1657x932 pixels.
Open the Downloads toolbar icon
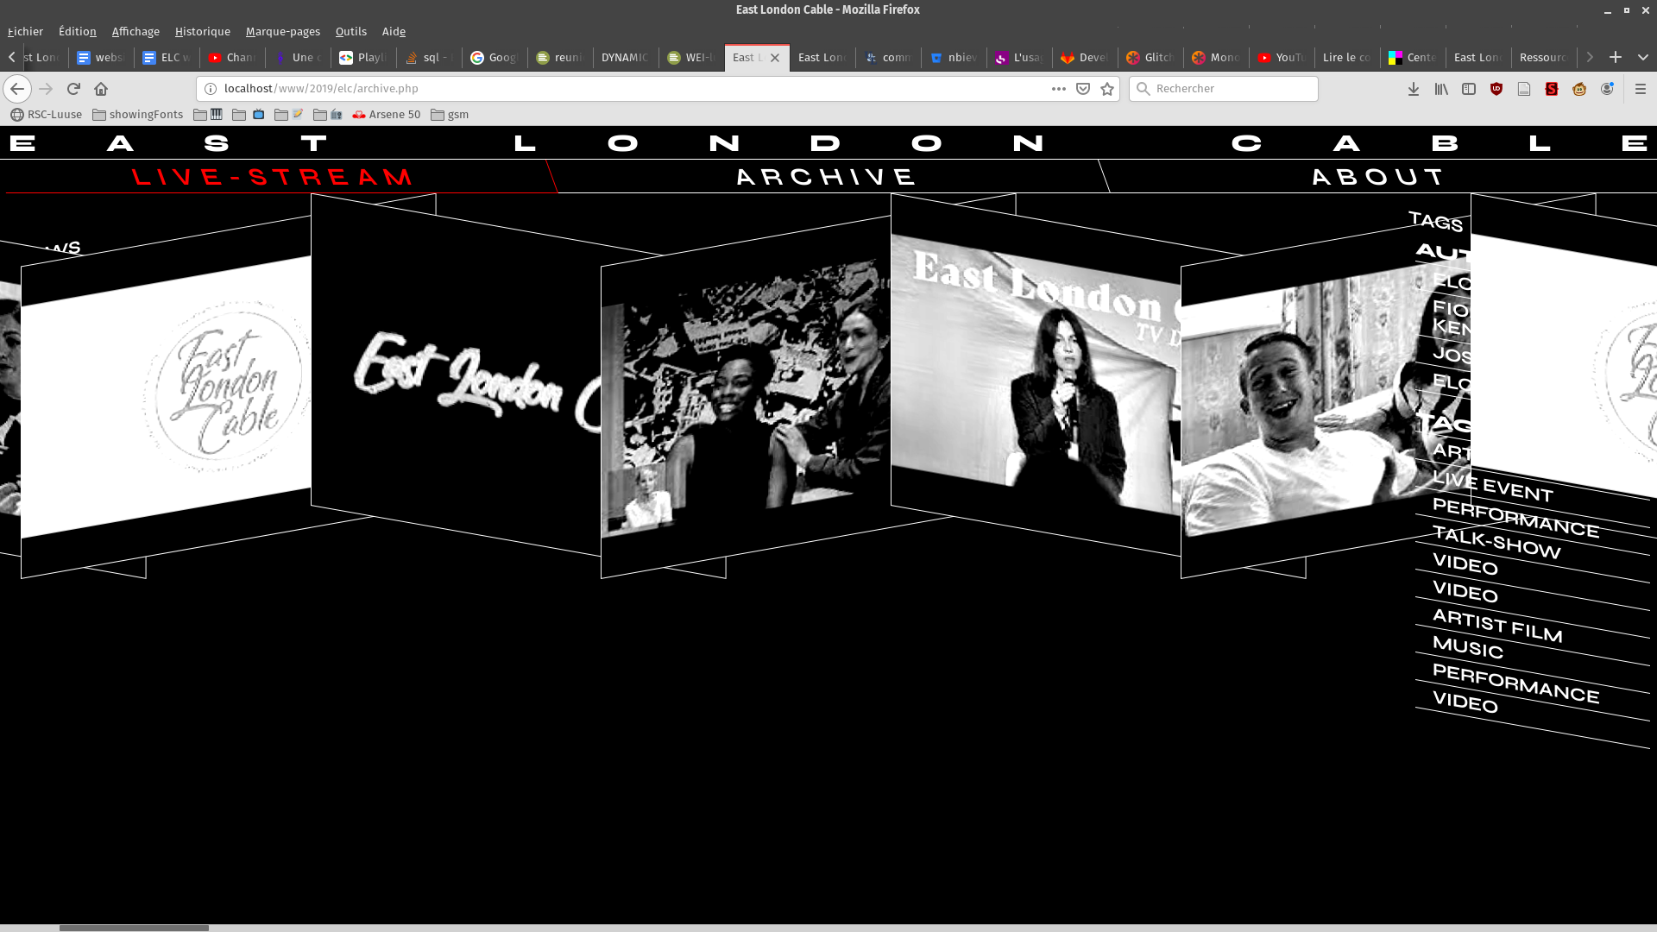(x=1414, y=89)
